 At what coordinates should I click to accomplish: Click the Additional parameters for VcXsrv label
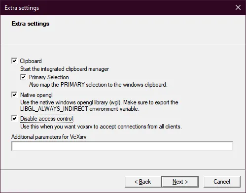(49, 137)
